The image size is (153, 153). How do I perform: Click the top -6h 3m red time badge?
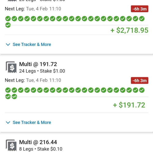(x=140, y=9)
